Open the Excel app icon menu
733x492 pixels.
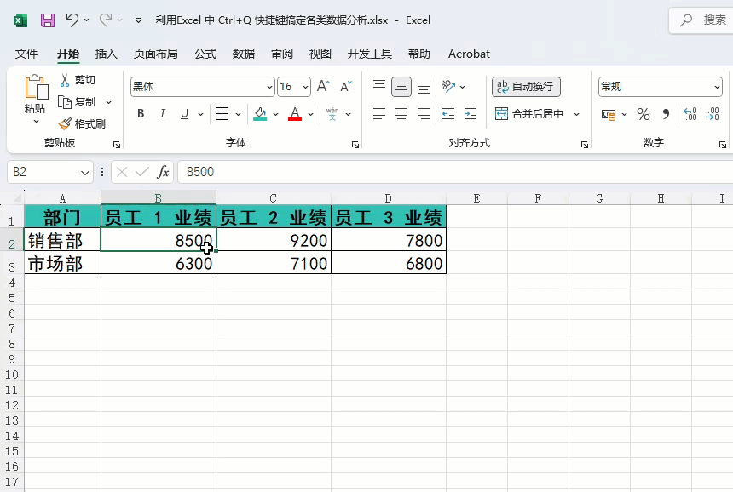[20, 20]
